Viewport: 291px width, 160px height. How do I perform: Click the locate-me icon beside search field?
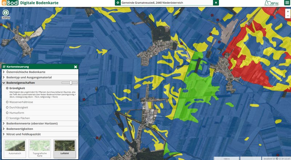coord(117,3)
